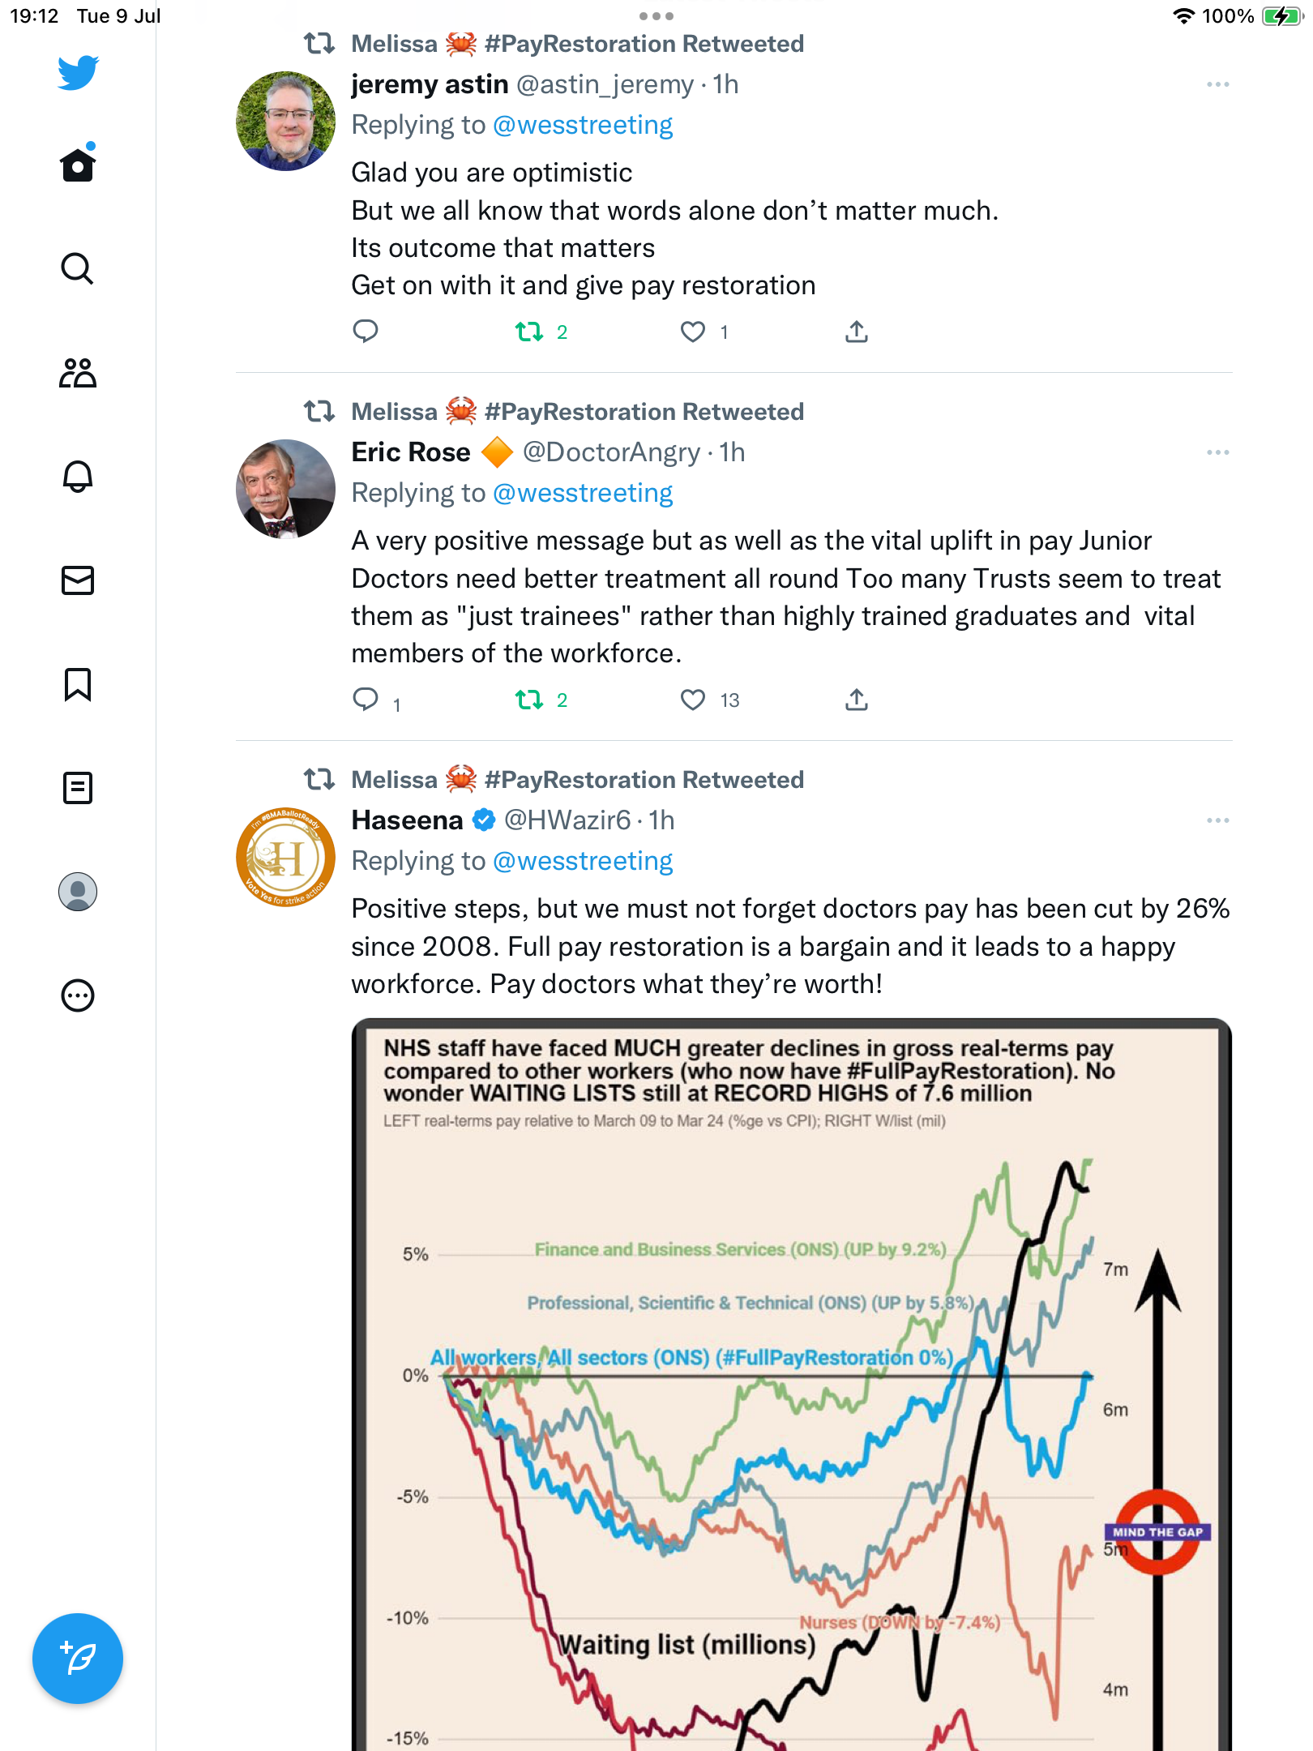Open the Lists icon in sidebar
The height and width of the screenshot is (1751, 1313).
click(x=78, y=788)
